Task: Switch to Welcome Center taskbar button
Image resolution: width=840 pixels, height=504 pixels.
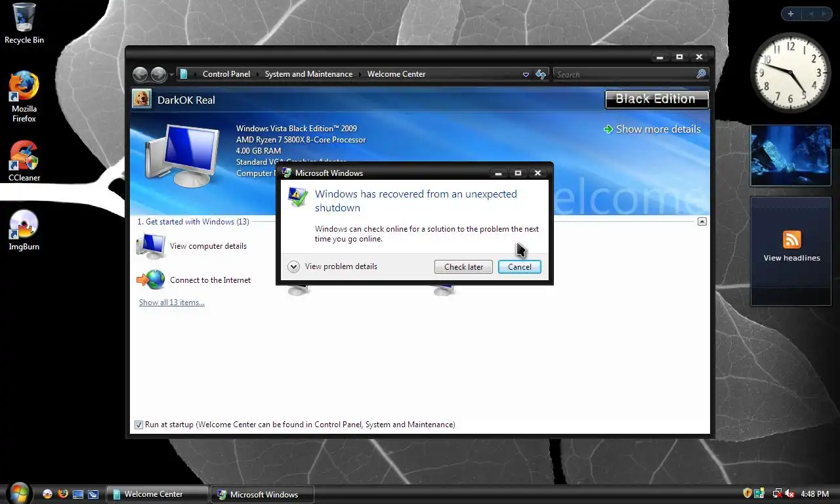Action: (157, 494)
